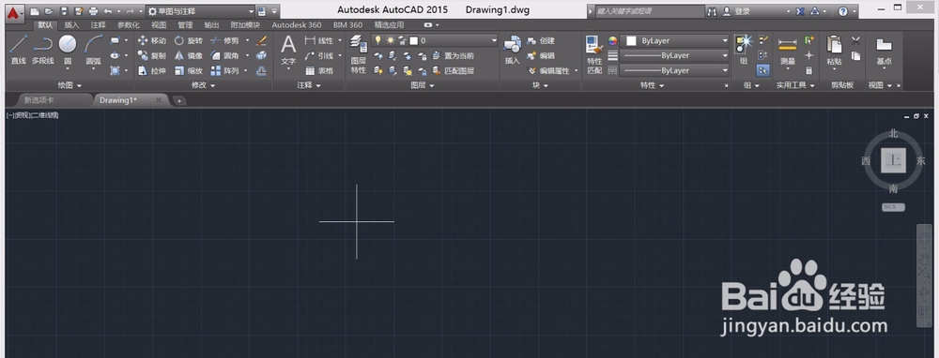Open the workspace 草图与注释 dropdown
Image resolution: width=939 pixels, height=358 pixels.
tap(201, 10)
